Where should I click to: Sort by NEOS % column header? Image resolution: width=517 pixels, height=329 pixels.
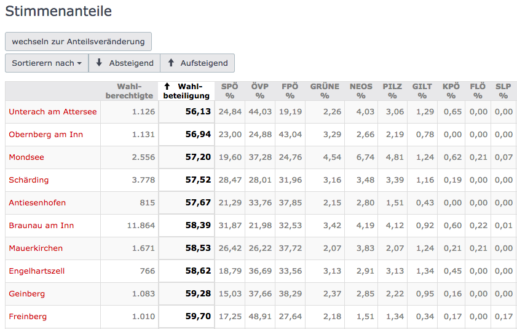(x=361, y=91)
